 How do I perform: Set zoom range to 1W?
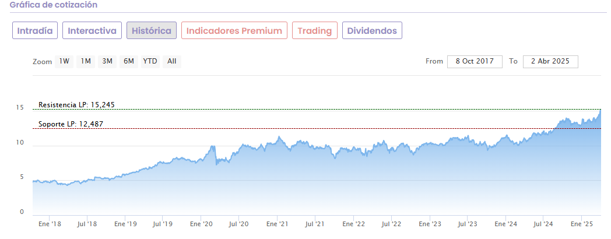coord(64,61)
